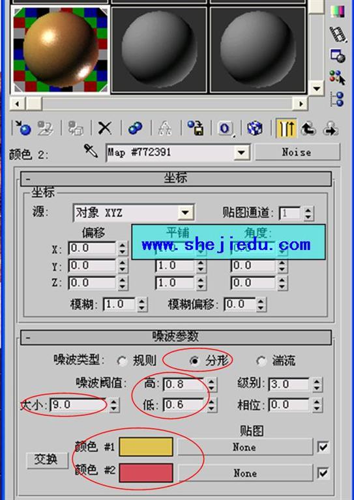Click Select by Material icon

(338, 77)
